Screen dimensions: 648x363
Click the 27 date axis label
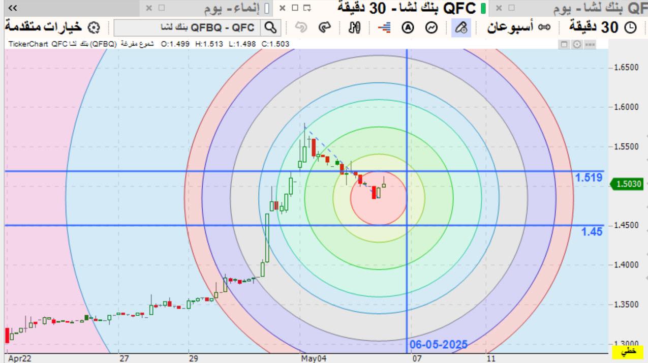124,358
